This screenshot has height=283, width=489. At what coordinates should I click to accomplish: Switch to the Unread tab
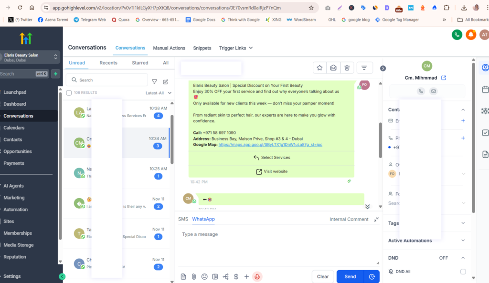tap(77, 63)
